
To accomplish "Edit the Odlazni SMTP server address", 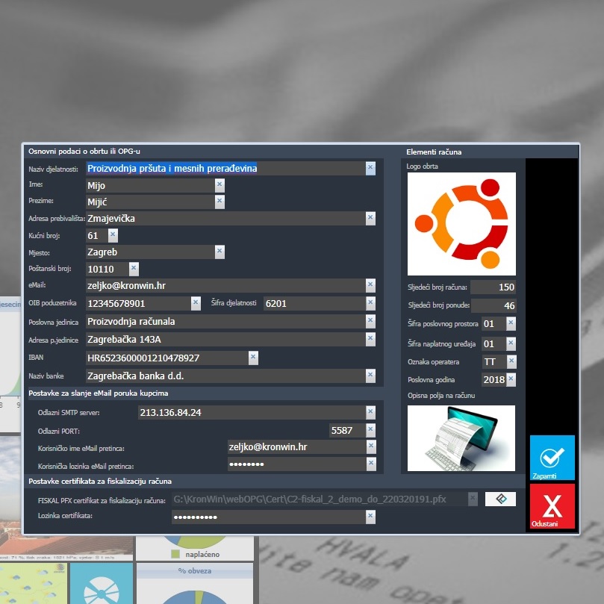I will click(x=252, y=413).
